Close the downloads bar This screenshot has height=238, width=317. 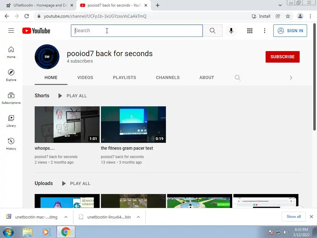[311, 217]
